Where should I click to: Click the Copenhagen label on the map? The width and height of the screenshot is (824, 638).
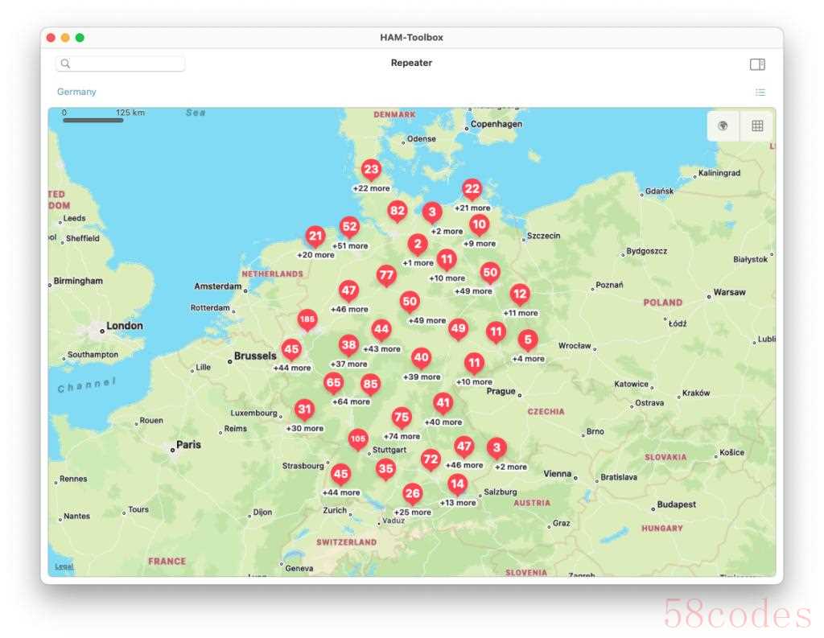click(x=496, y=124)
